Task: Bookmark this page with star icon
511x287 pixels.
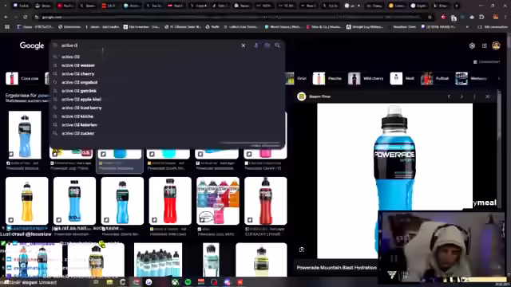Action: coord(430,18)
